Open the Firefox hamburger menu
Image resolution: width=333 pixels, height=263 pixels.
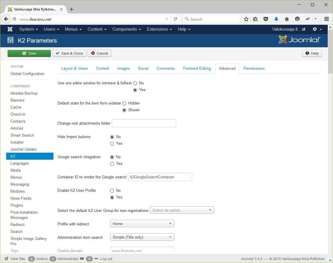pyautogui.click(x=327, y=19)
